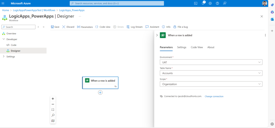Screen dimensions: 275x128
Task: Click the connection link icon on the trigger card
Action: point(115,86)
